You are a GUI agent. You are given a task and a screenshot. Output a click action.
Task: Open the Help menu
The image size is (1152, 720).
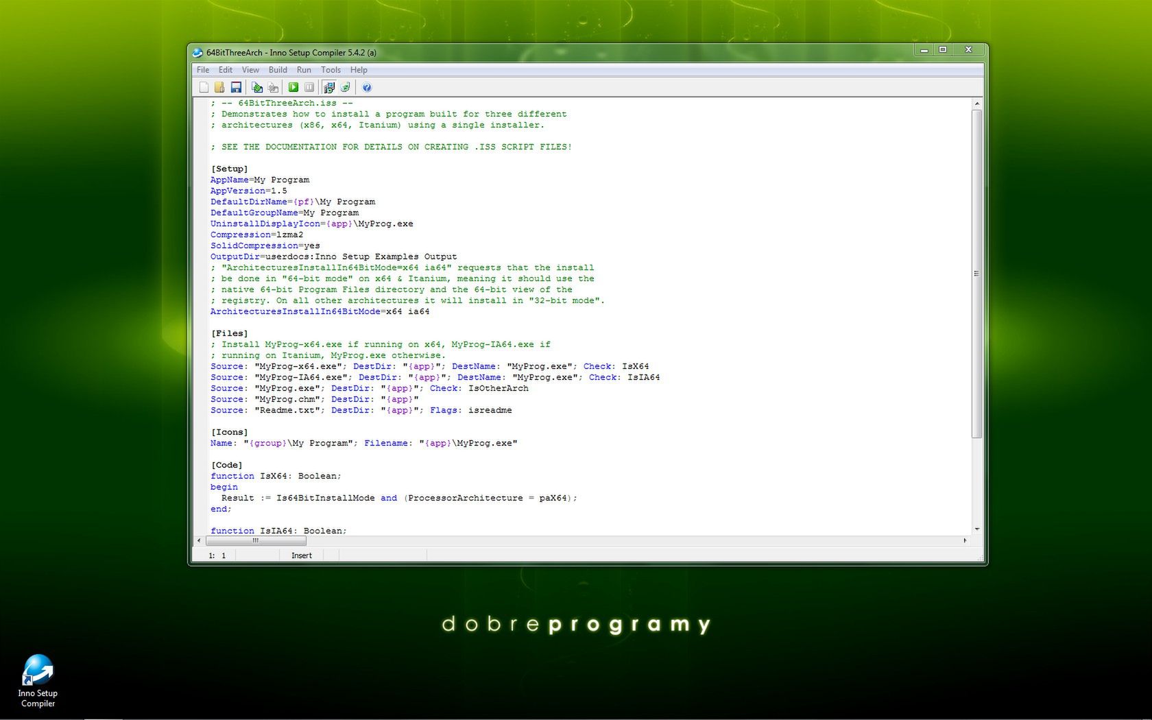pyautogui.click(x=359, y=70)
